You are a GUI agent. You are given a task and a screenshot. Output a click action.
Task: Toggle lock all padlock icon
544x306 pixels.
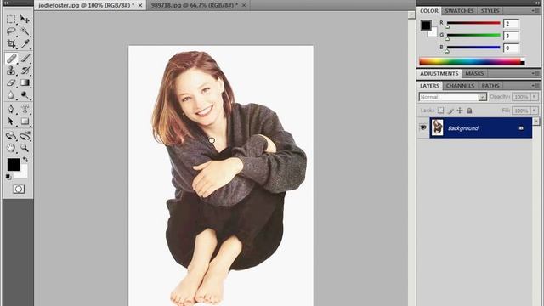click(x=469, y=110)
